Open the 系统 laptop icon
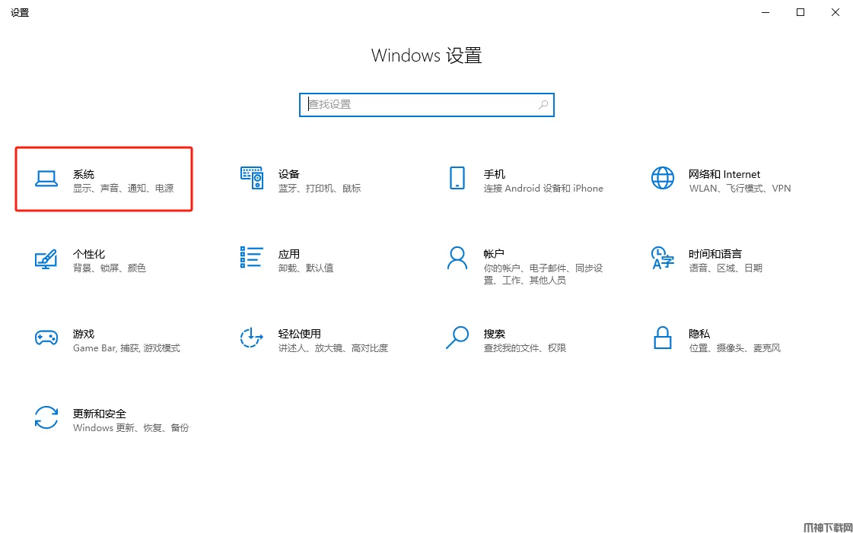The width and height of the screenshot is (853, 533). click(x=46, y=178)
